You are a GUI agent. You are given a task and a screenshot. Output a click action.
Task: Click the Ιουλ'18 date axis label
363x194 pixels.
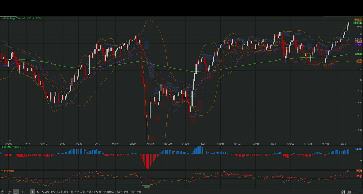[27, 144]
